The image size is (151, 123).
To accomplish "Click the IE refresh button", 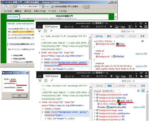I will pyautogui.click(x=47, y=7).
